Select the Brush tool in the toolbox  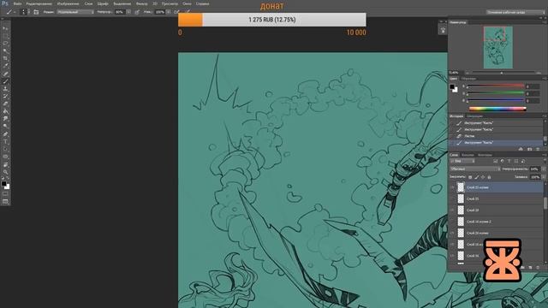click(5, 81)
